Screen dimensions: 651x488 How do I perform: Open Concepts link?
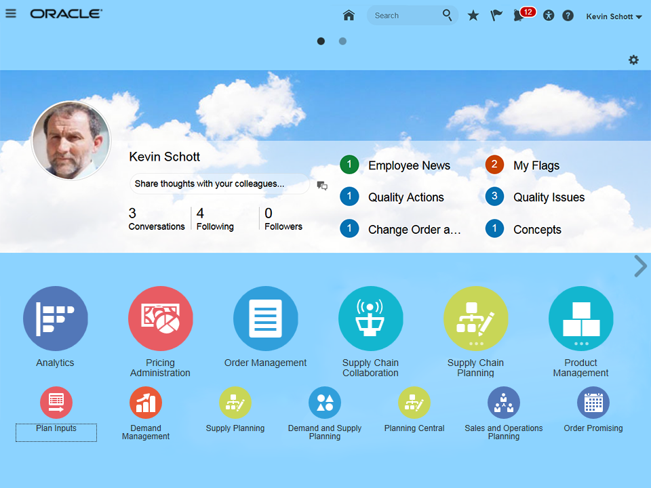click(x=537, y=230)
